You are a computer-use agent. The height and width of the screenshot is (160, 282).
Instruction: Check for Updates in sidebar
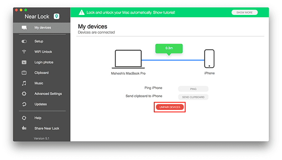[x=42, y=104]
